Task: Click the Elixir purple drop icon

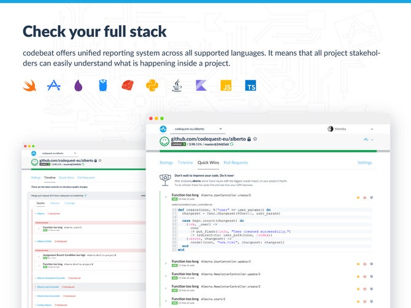Action: 79,85
